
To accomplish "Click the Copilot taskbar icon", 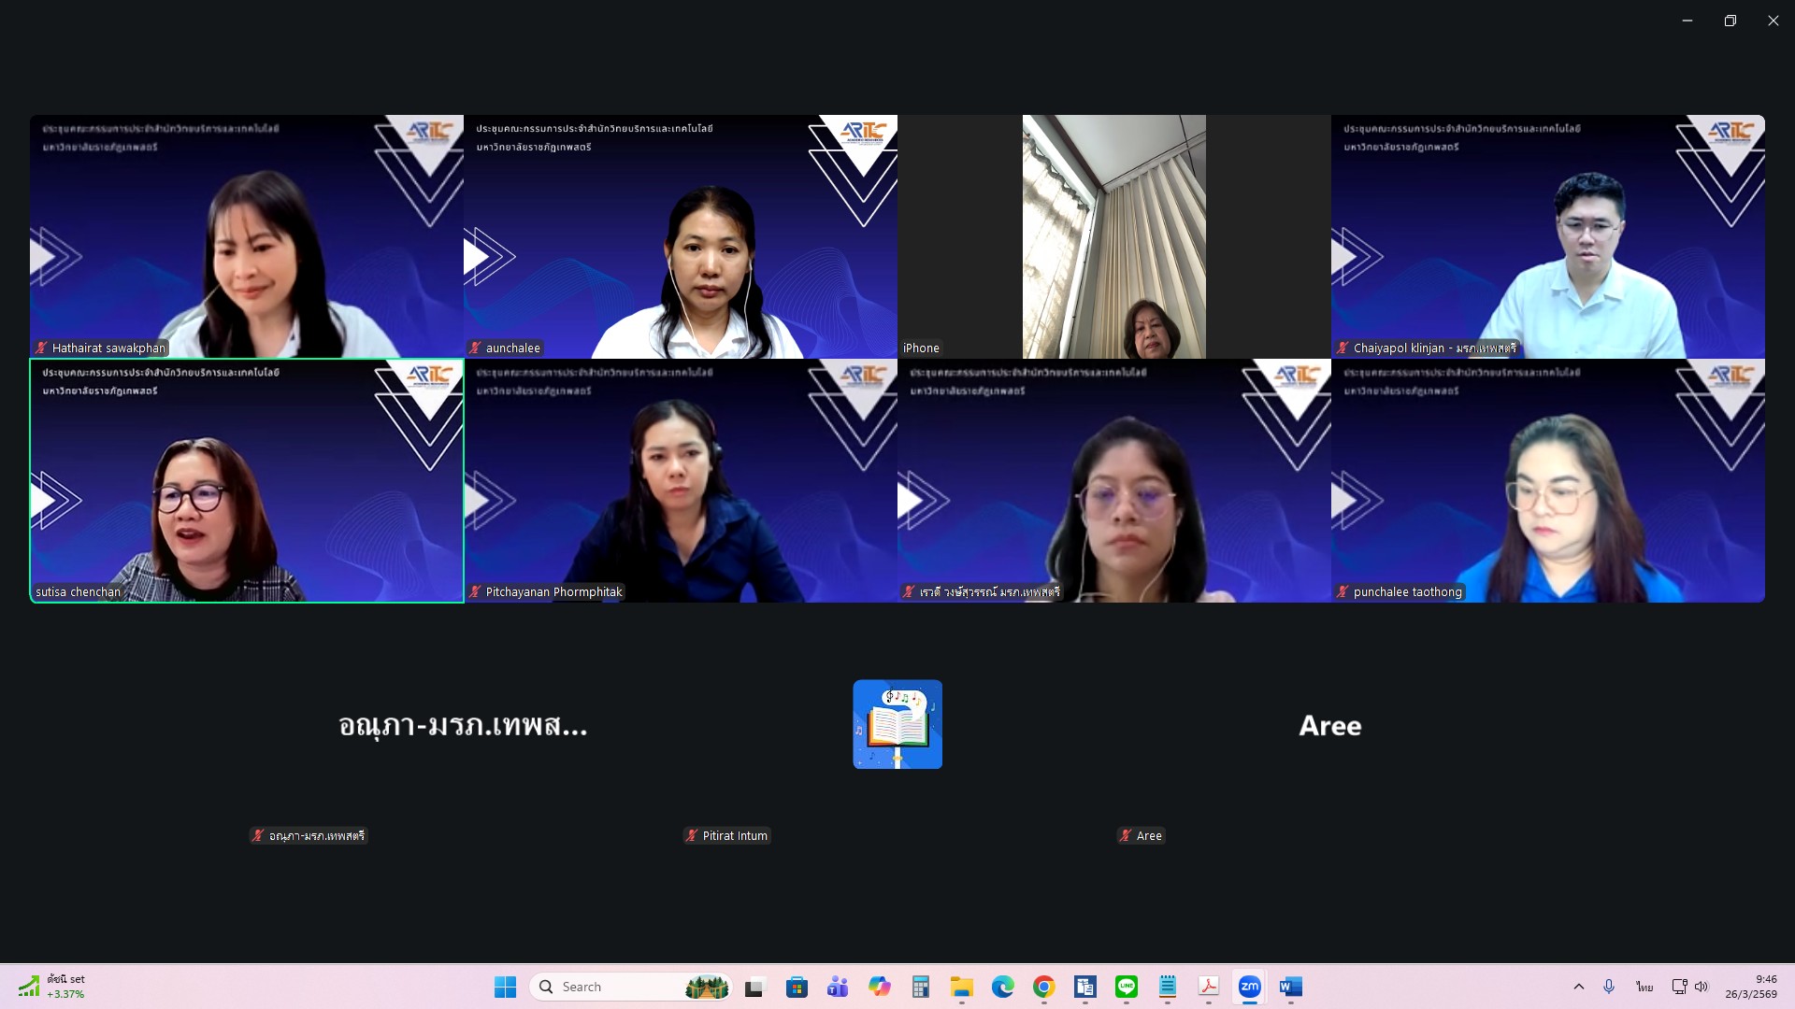I will click(879, 987).
